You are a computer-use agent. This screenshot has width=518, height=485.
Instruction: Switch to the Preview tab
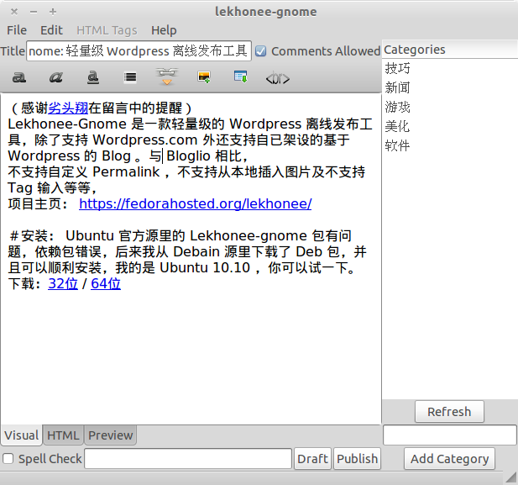[110, 435]
